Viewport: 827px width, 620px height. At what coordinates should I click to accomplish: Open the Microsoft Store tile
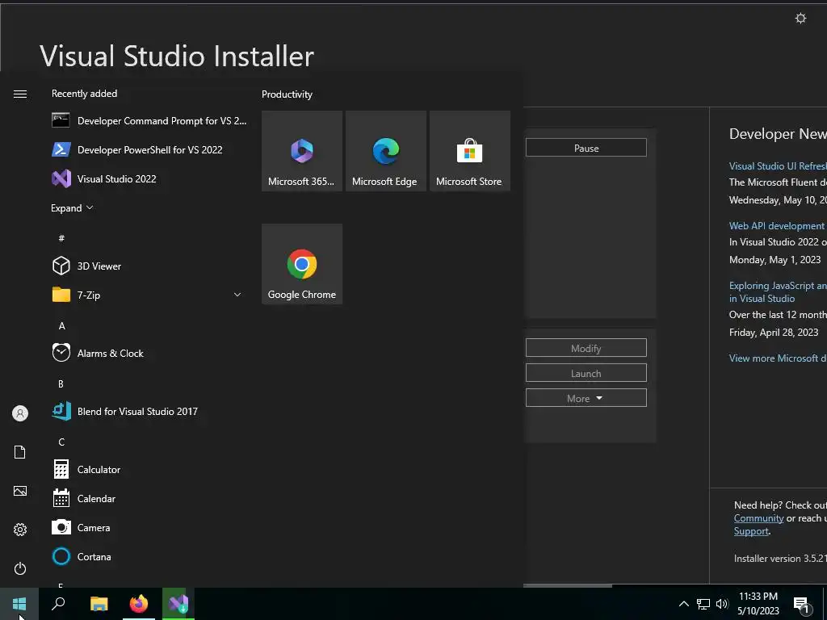coord(470,151)
